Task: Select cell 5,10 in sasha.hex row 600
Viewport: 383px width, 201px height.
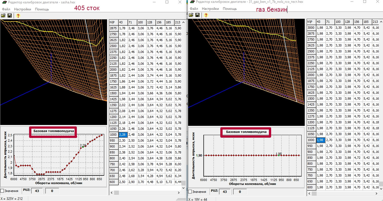Action: pos(160,182)
